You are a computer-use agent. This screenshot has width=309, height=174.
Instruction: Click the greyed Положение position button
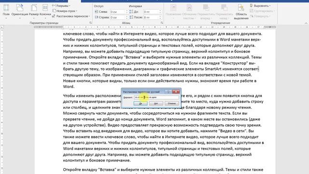point(173,12)
